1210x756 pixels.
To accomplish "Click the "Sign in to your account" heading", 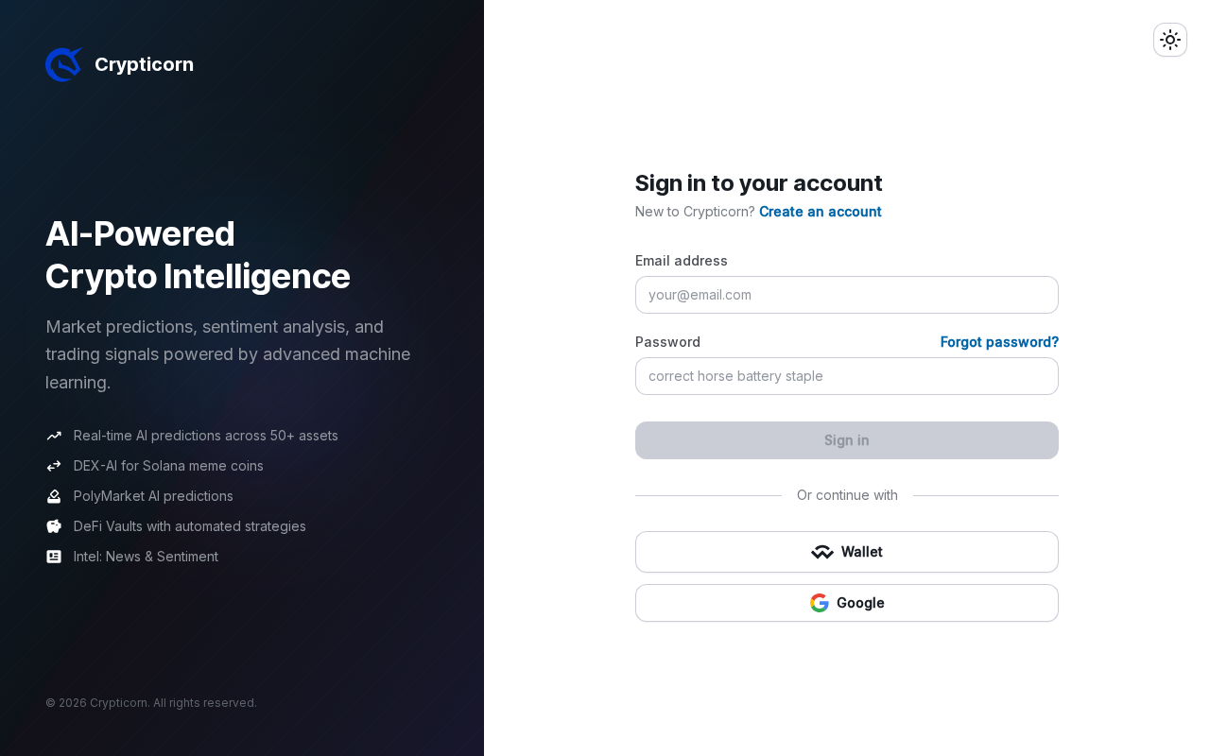I will (758, 183).
